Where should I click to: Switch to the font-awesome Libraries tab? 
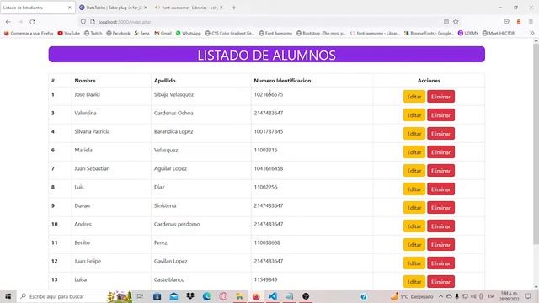pyautogui.click(x=189, y=8)
